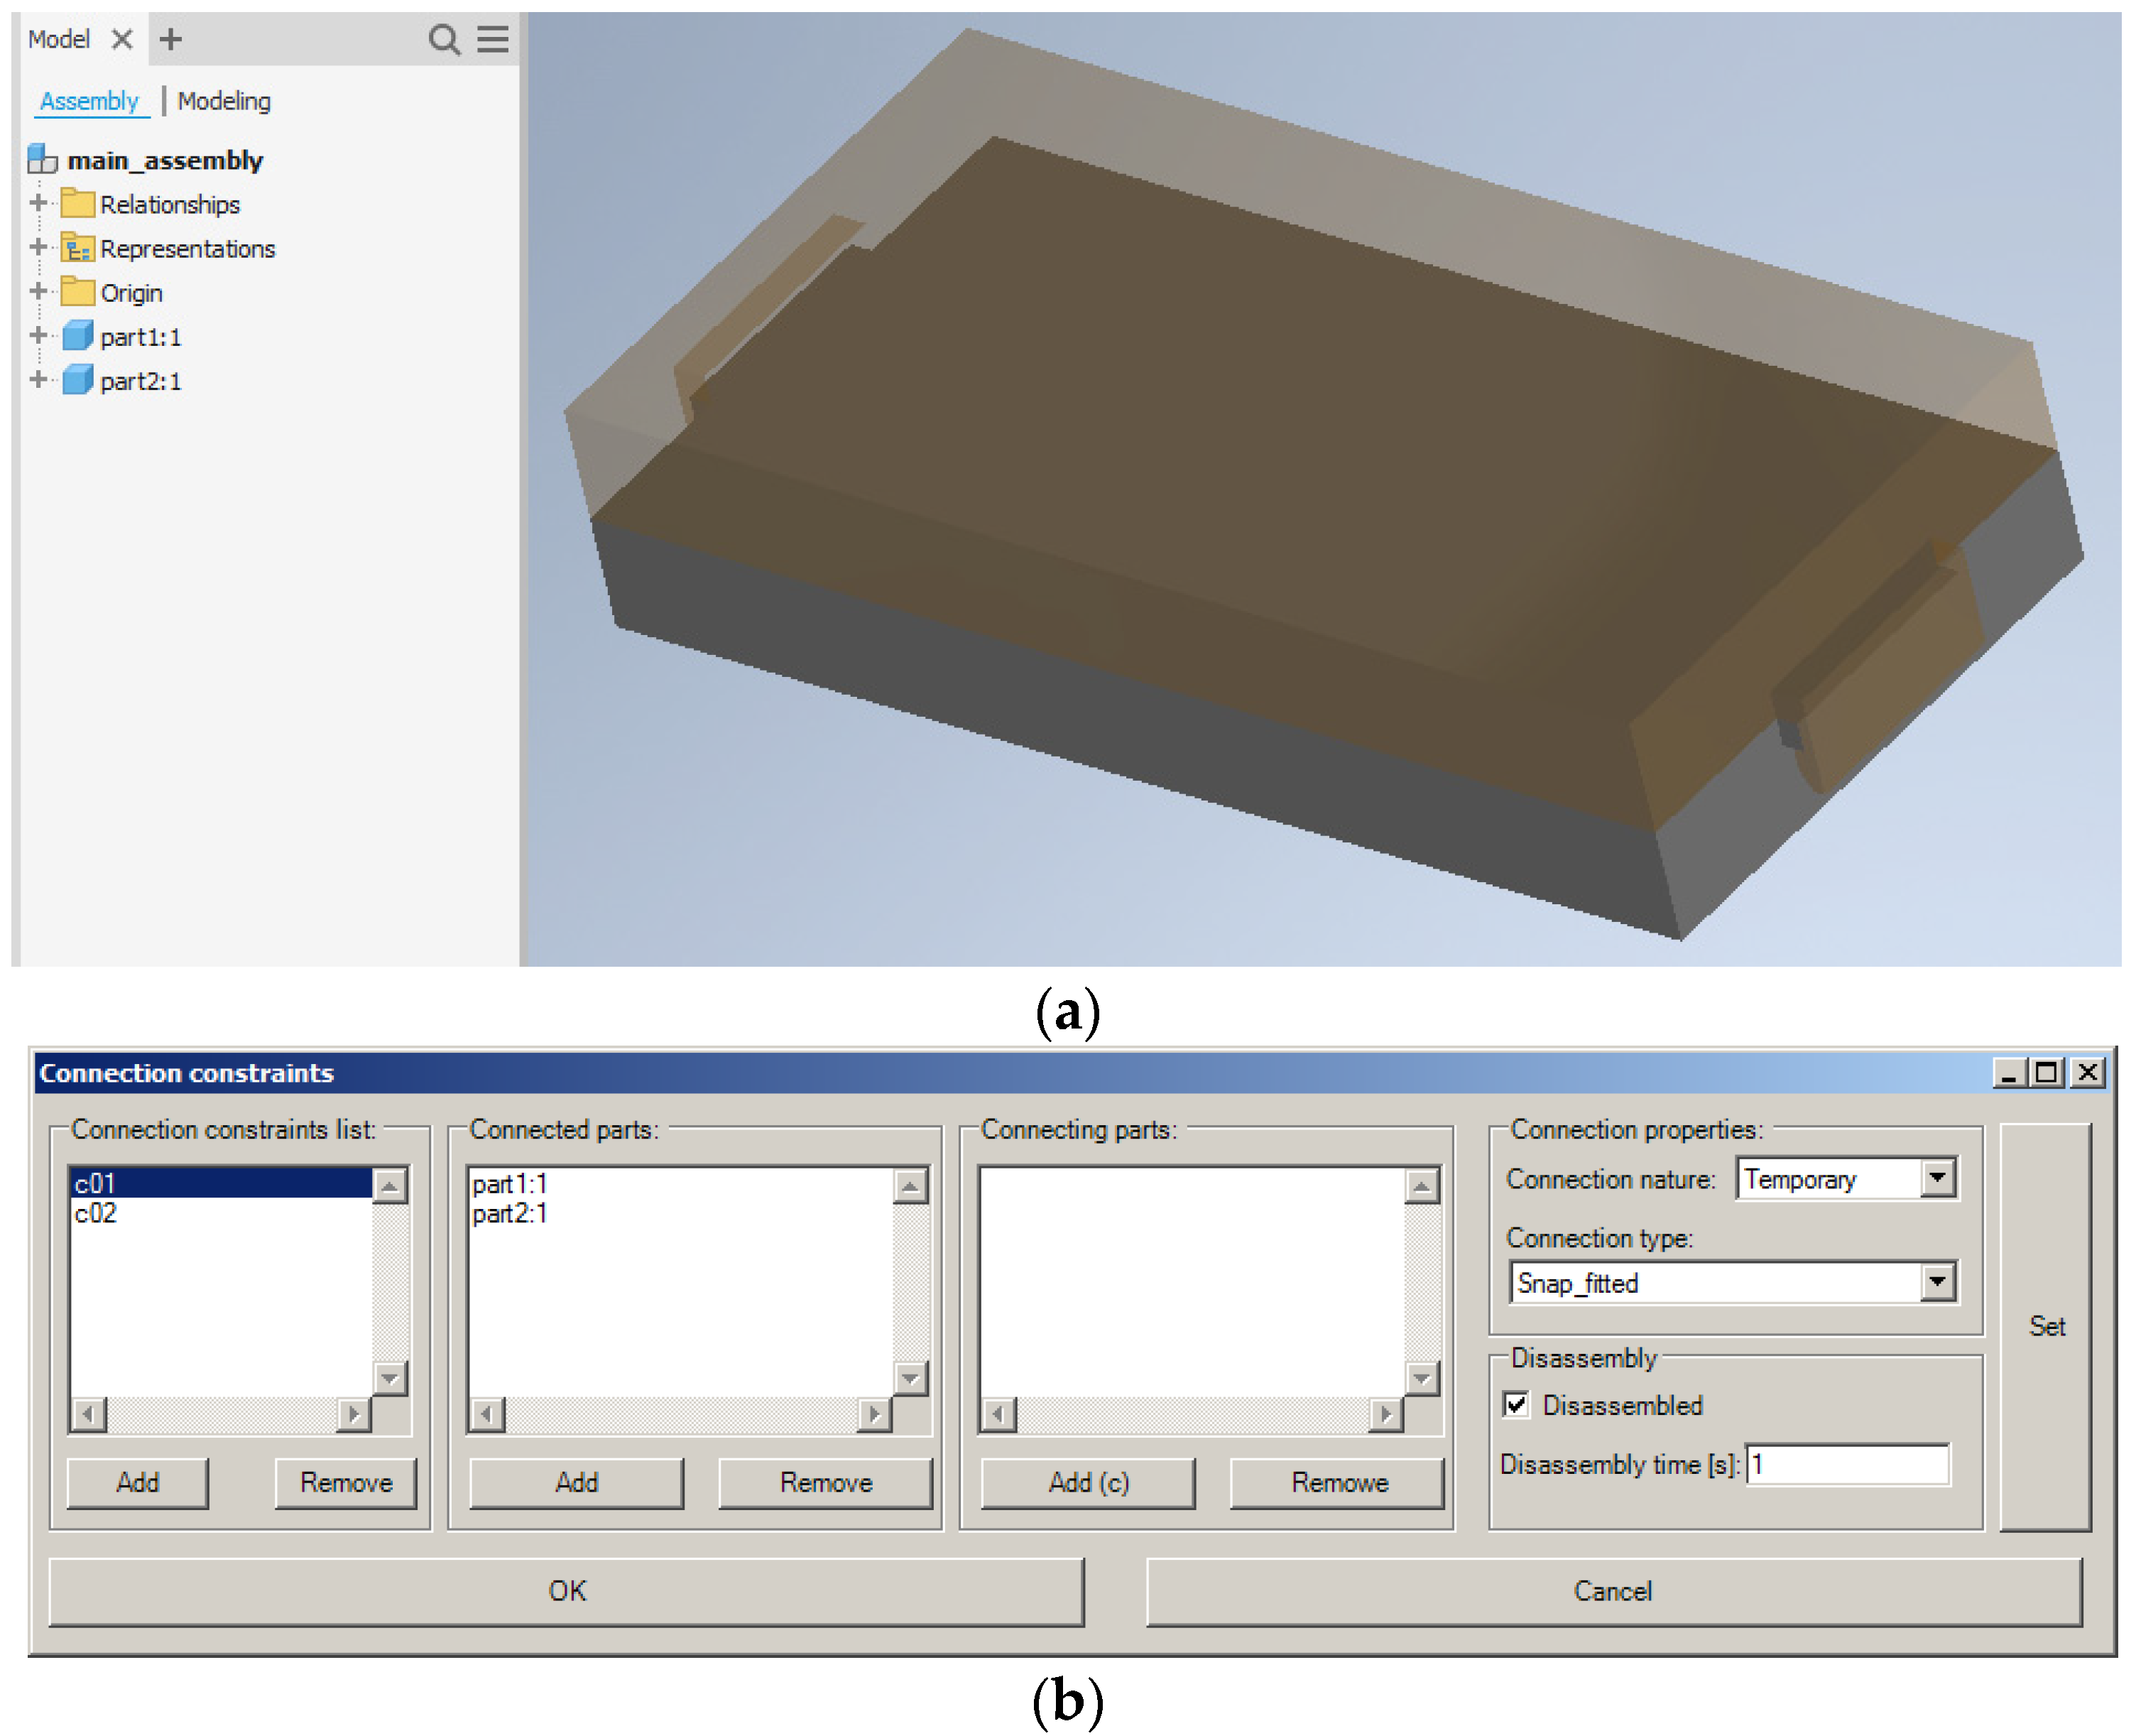Viewport: 2136px width, 1736px height.
Task: Select the main_assembly root icon
Action: coord(43,160)
